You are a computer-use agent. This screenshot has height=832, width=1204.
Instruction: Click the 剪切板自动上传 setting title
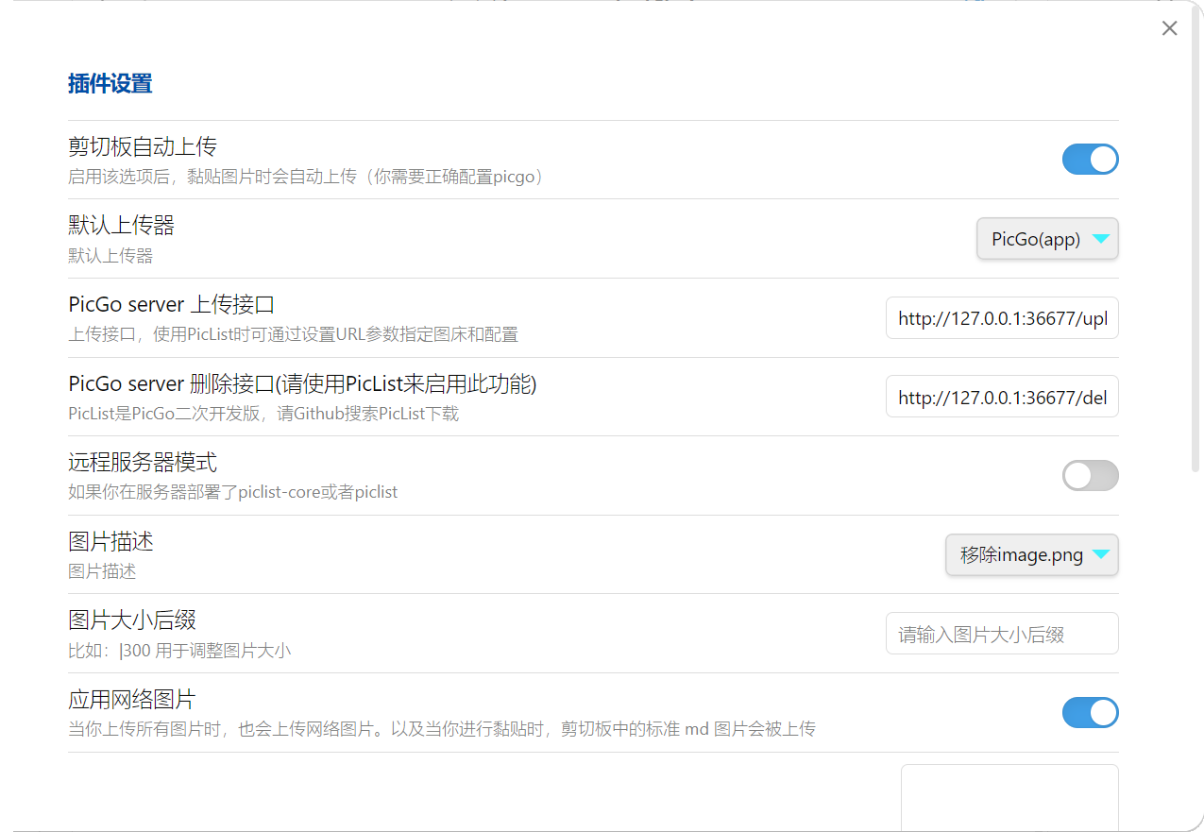[x=143, y=146]
